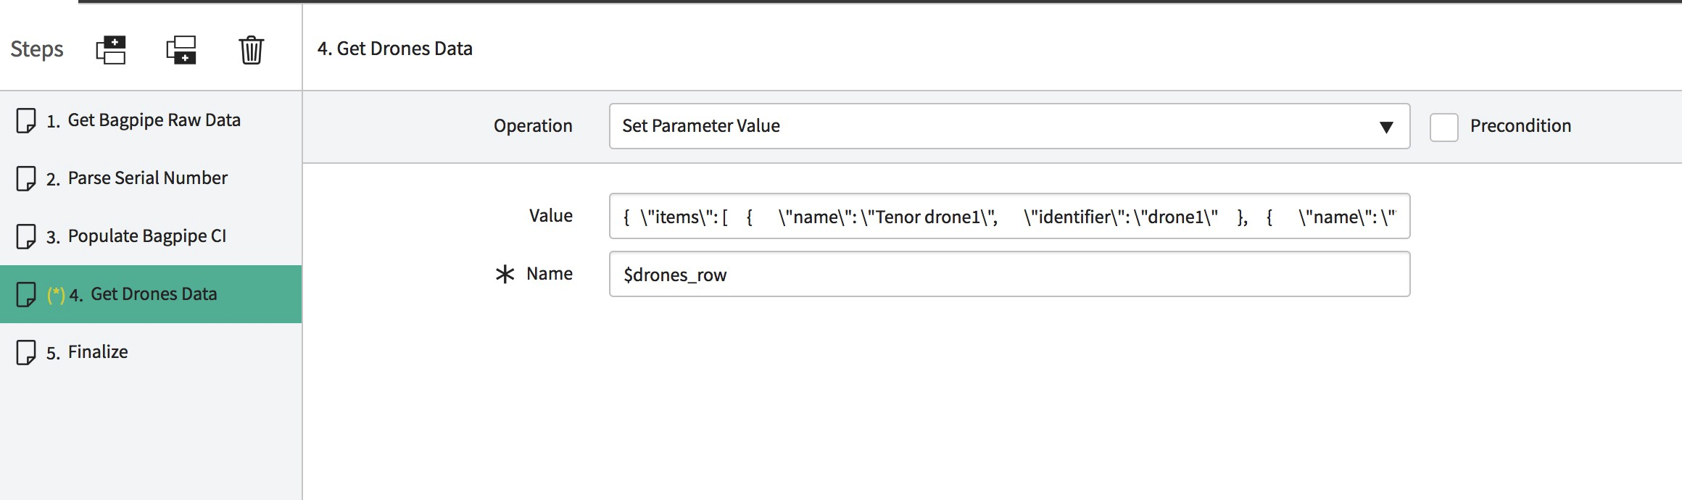1682x500 pixels.
Task: Click into the Value JSON field
Action: [1009, 216]
